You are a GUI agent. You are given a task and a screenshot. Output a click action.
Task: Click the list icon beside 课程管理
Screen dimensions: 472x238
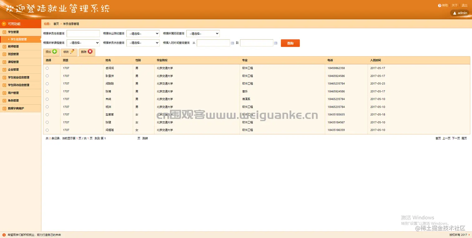[4, 62]
